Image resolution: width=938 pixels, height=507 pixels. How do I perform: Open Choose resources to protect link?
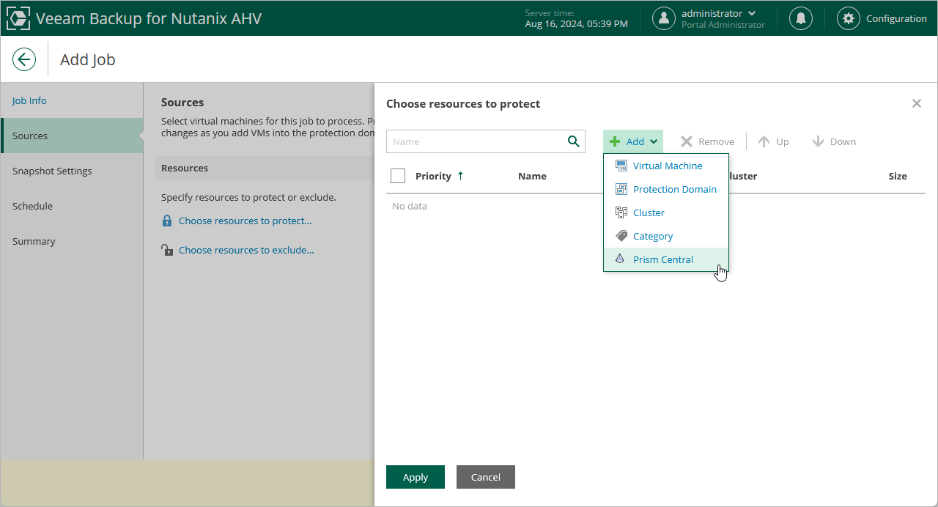245,221
